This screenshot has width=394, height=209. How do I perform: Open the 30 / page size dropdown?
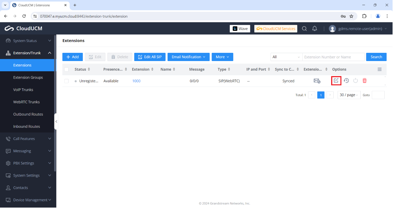[x=349, y=95]
